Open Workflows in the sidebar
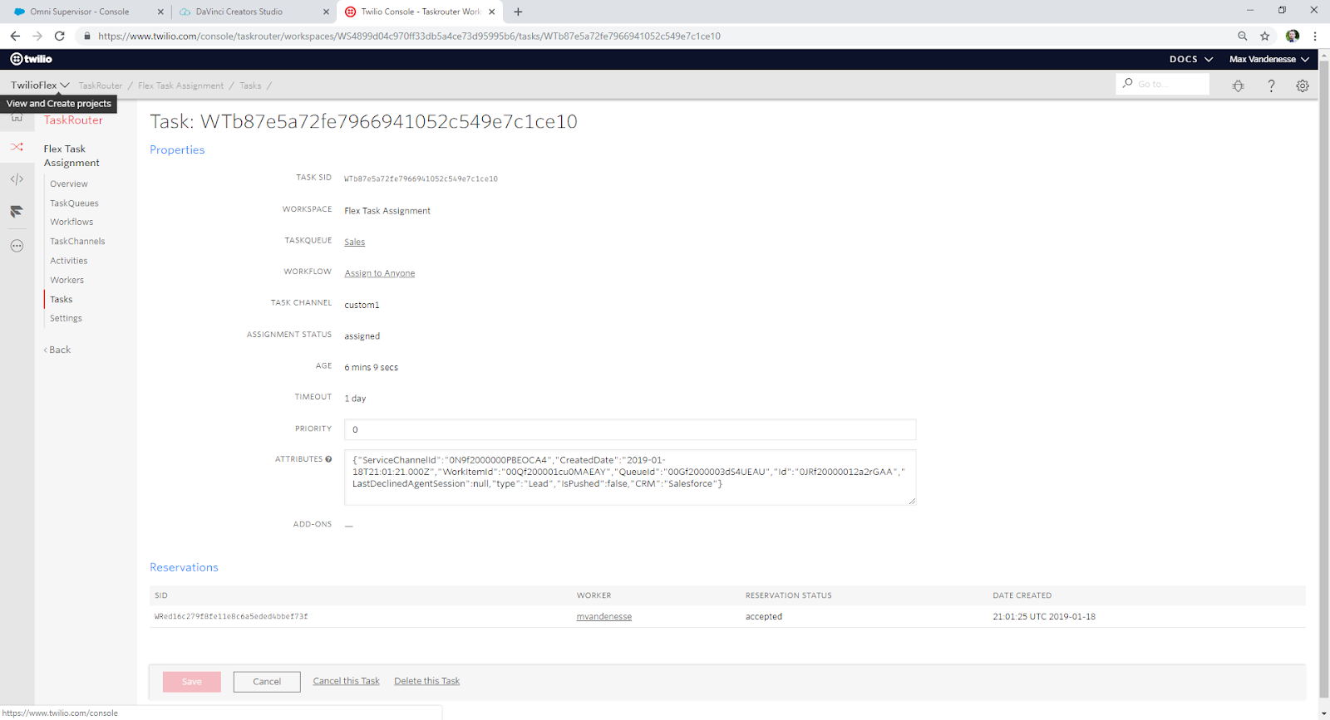This screenshot has height=720, width=1330. [71, 223]
